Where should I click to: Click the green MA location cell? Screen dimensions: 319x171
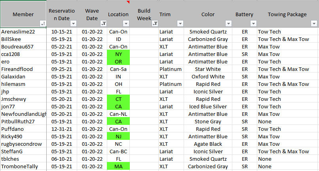pyautogui.click(x=118, y=167)
